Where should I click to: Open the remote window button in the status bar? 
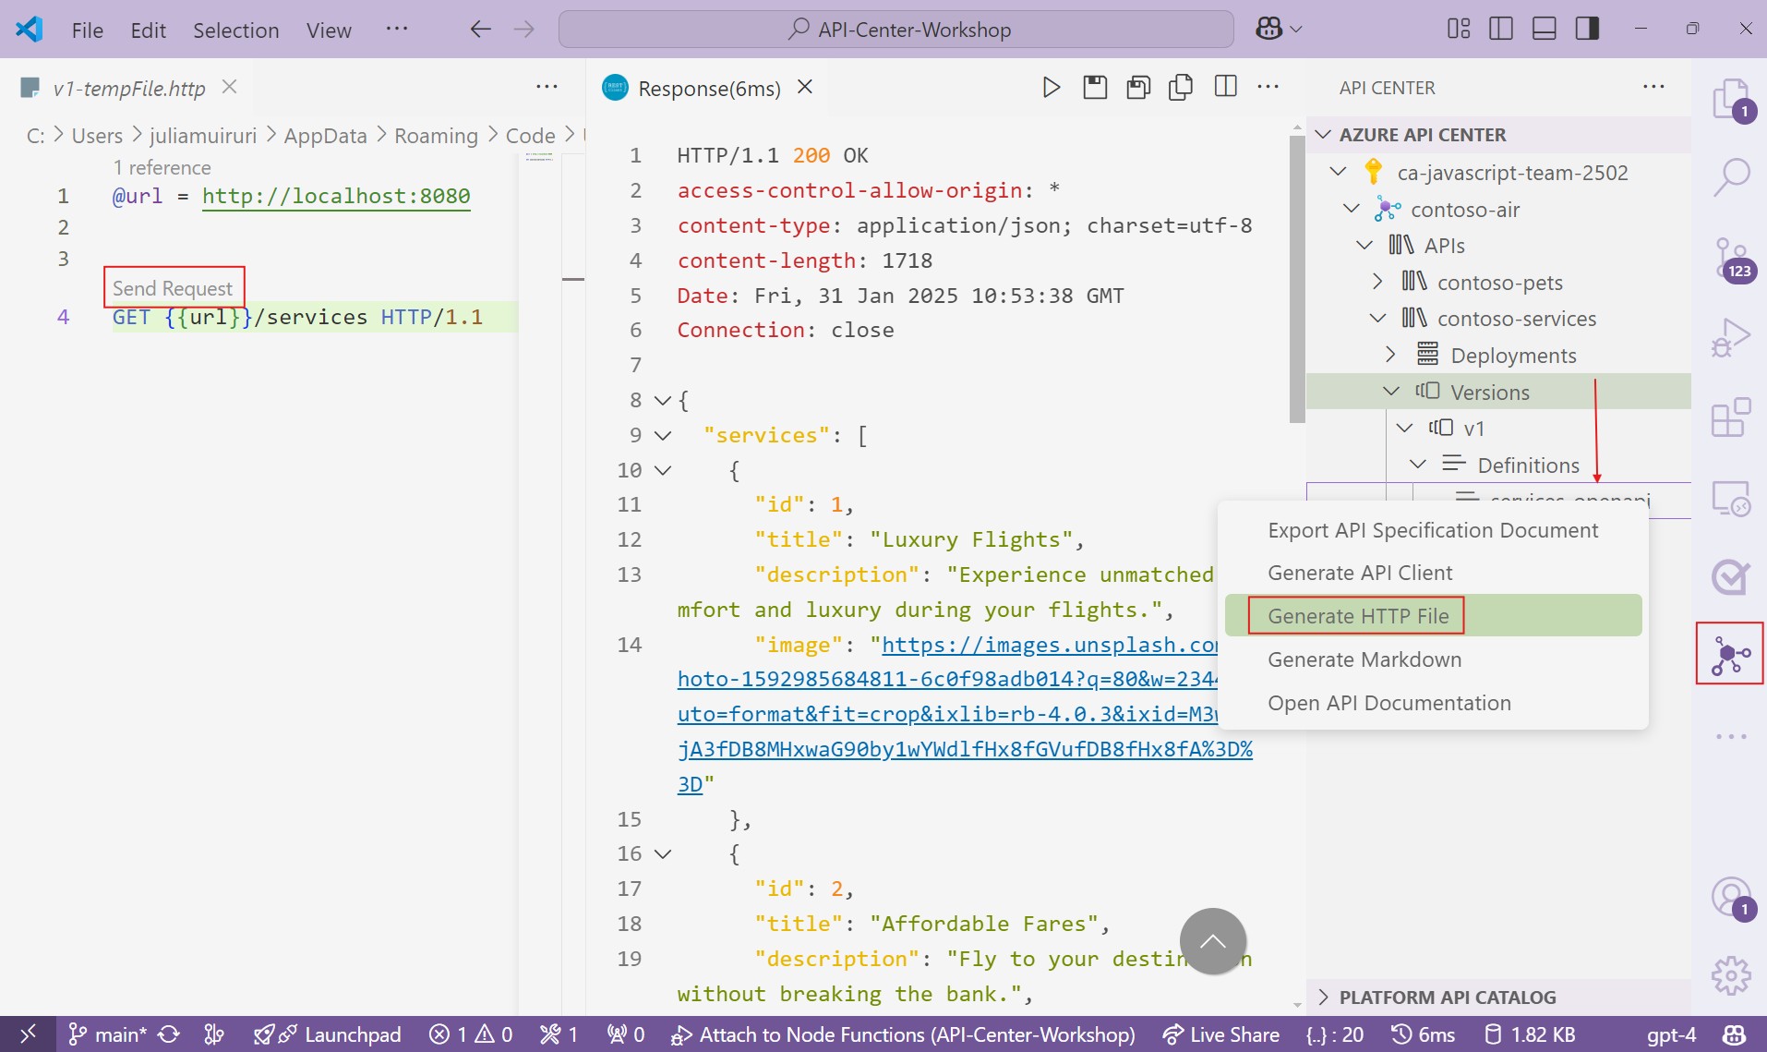click(x=28, y=1034)
